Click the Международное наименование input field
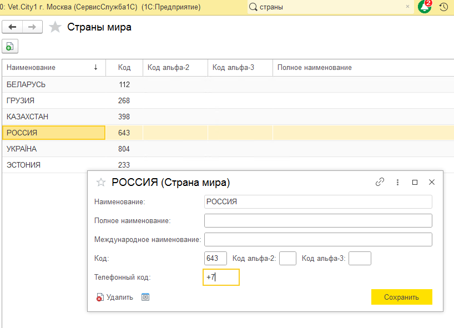The height and width of the screenshot is (328, 454). pyautogui.click(x=318, y=239)
